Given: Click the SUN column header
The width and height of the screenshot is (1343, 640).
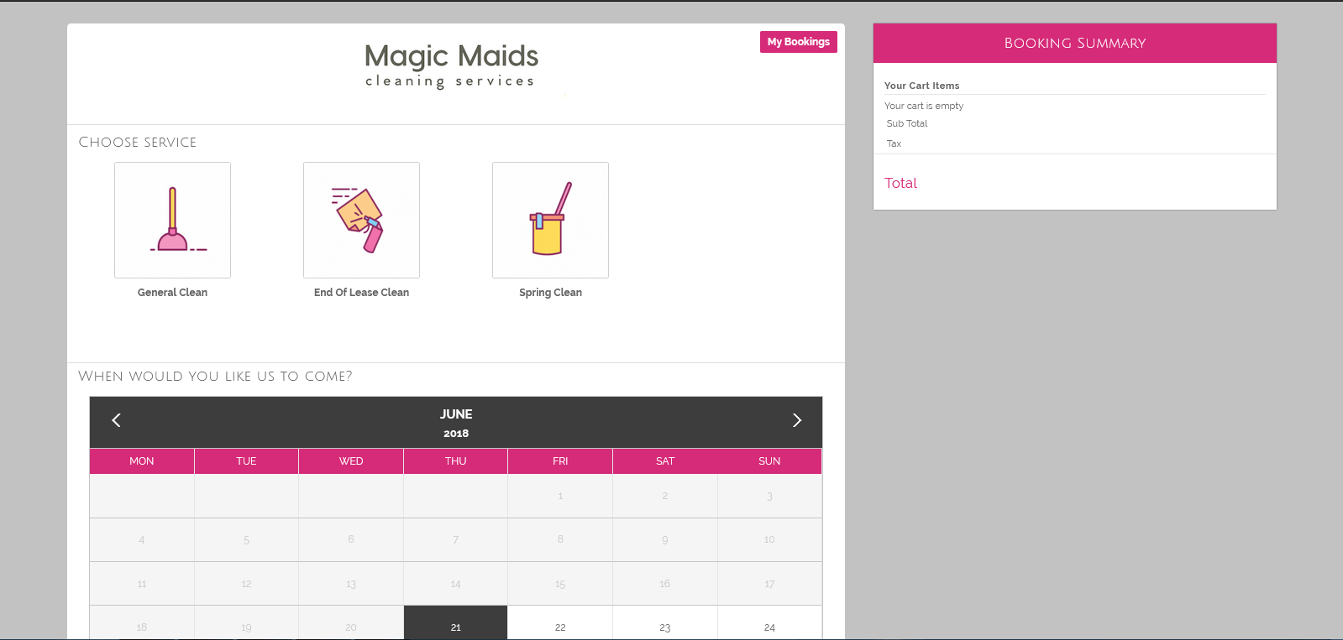Looking at the screenshot, I should tap(769, 461).
